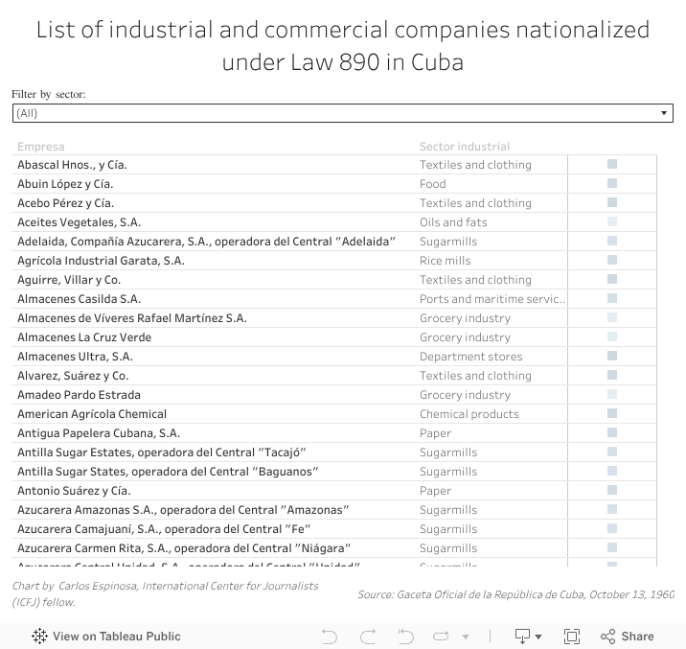Click the Redo arrow icon
The width and height of the screenshot is (686, 649).
368,637
